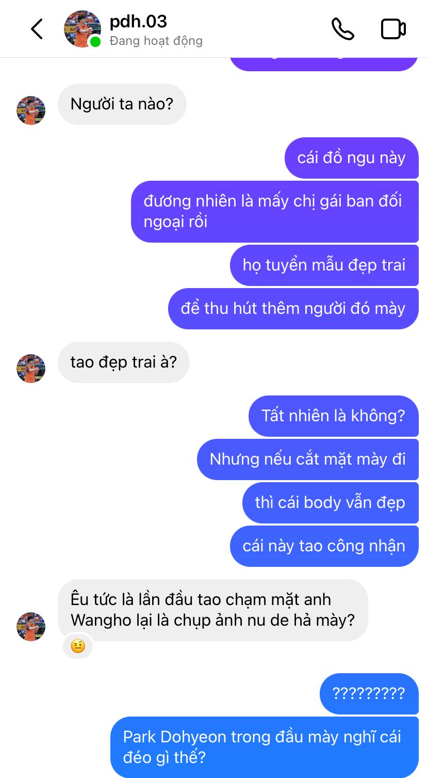This screenshot has height=778, width=427.
Task: Open pdh.03 profile from the username
Action: pos(138,21)
